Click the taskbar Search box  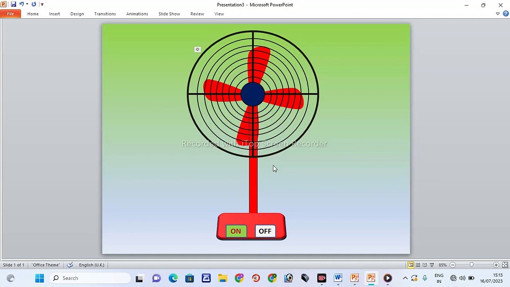[x=90, y=278]
